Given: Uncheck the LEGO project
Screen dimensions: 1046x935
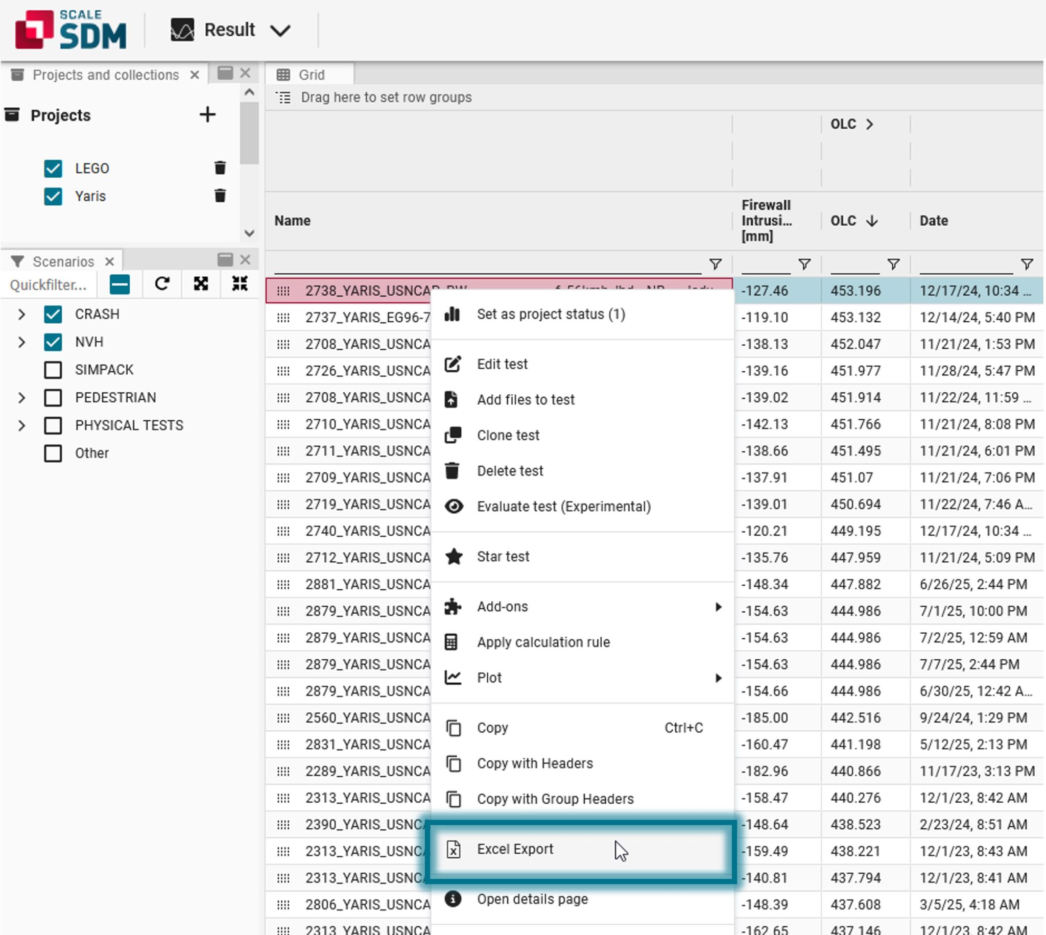Looking at the screenshot, I should pyautogui.click(x=53, y=168).
